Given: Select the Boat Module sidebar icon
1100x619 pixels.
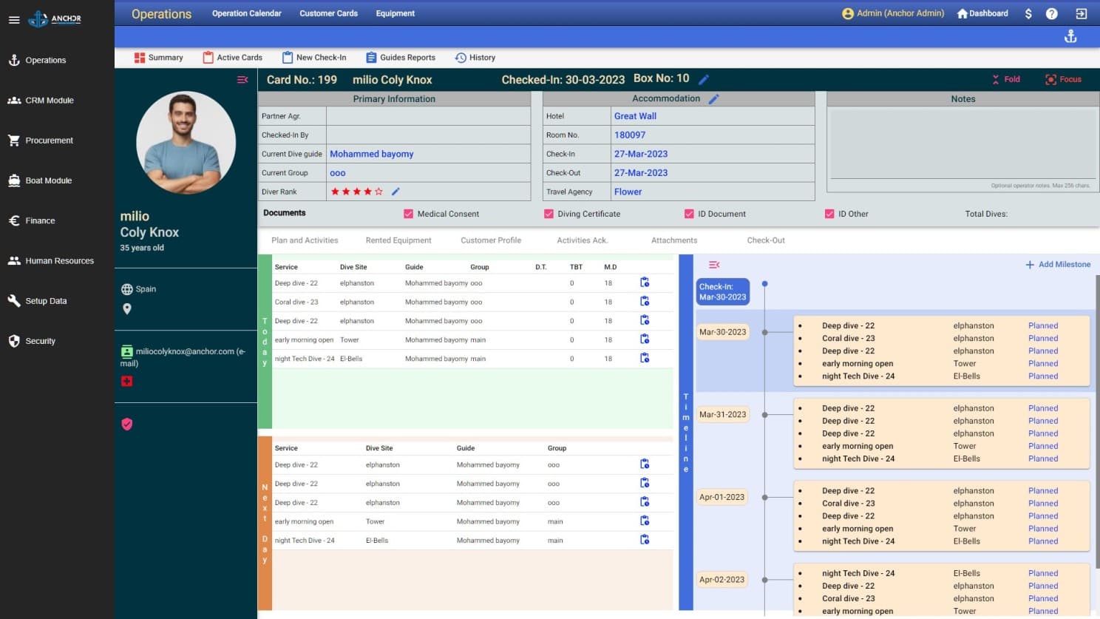Looking at the screenshot, I should coord(15,180).
